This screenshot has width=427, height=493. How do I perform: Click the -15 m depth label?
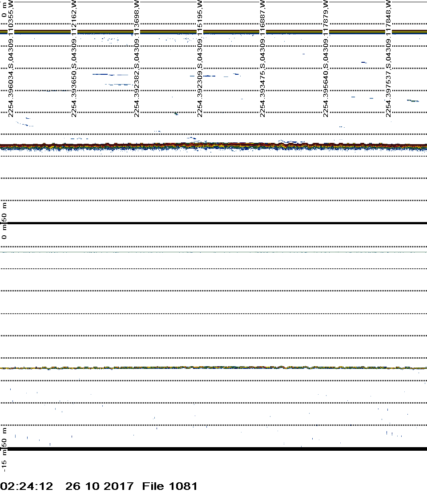[4, 461]
